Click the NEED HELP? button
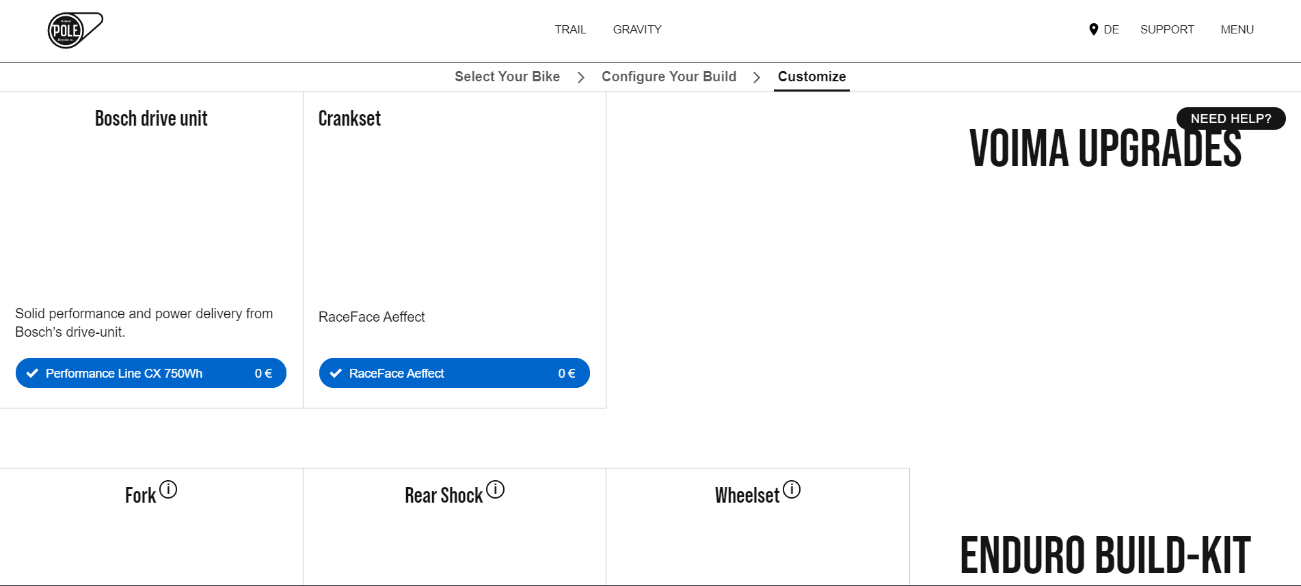Screen dimensions: 1301x586 pyautogui.click(x=1231, y=118)
